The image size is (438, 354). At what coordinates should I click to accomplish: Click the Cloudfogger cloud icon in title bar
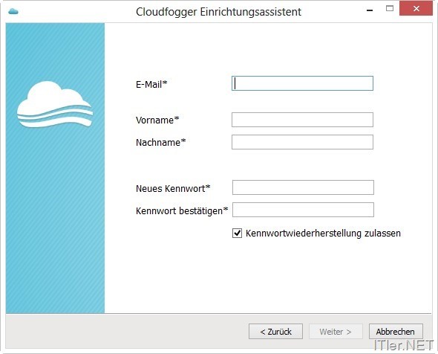[x=13, y=11]
